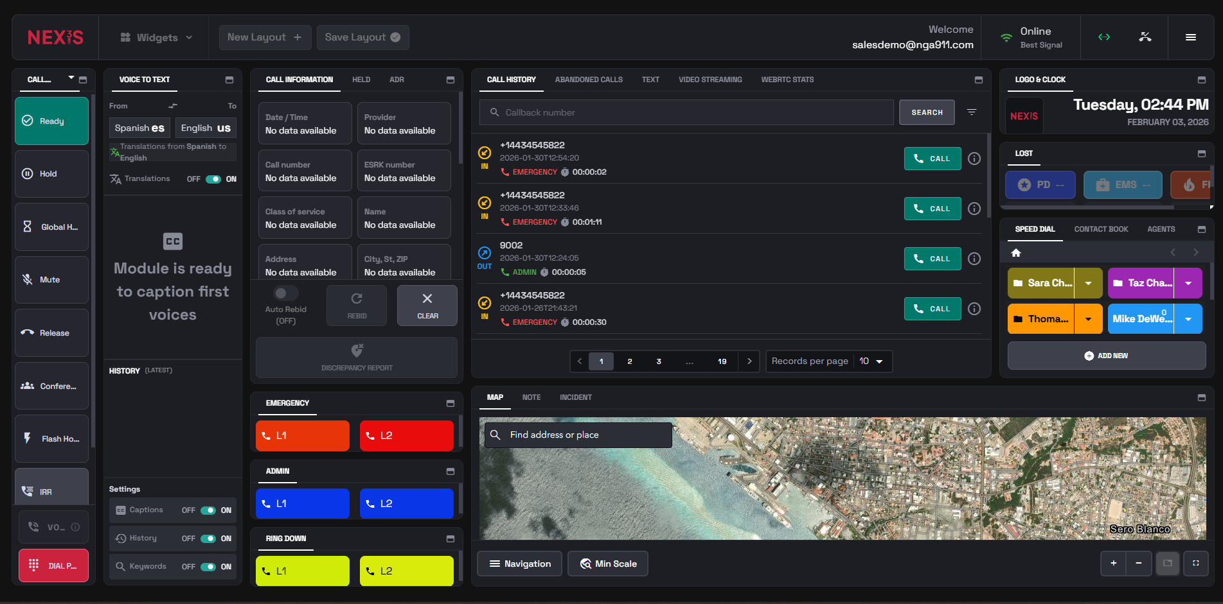Viewport: 1223px width, 604px height.
Task: Open the Contact Book tab
Action: tap(1101, 229)
